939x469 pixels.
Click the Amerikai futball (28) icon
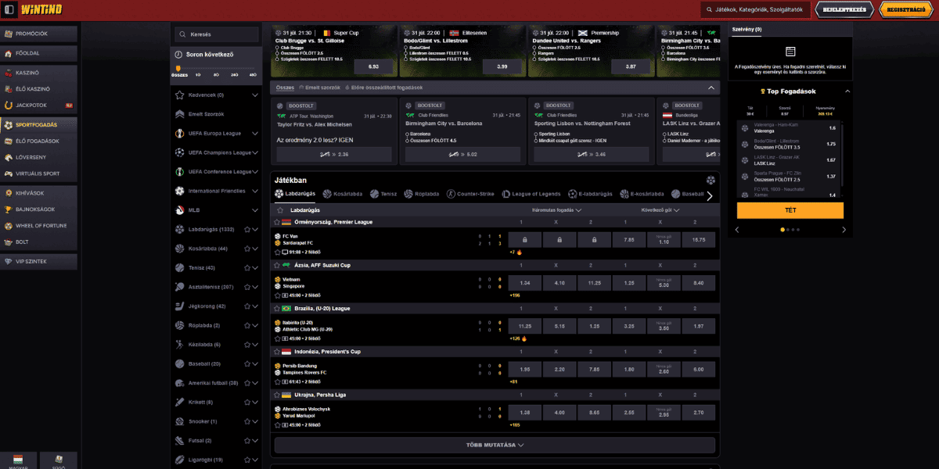pos(180,383)
